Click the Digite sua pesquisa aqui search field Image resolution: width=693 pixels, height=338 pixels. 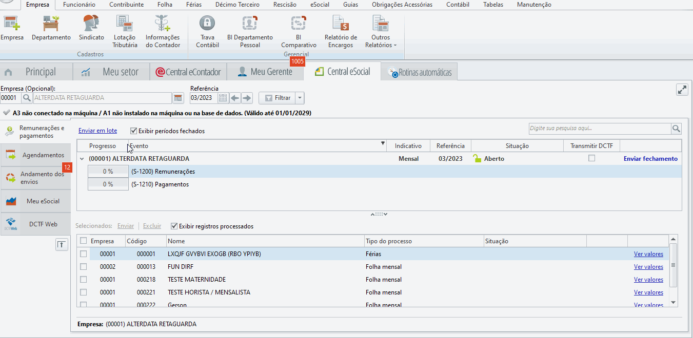600,129
